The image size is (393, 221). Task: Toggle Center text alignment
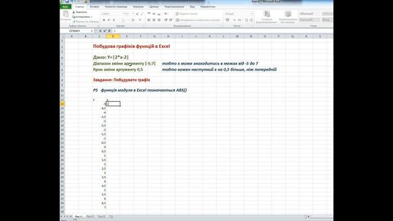154,20
